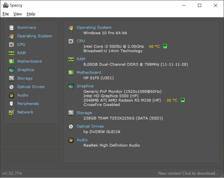Click the green GPU temperature indicator
This screenshot has width=224, height=178.
(183, 100)
